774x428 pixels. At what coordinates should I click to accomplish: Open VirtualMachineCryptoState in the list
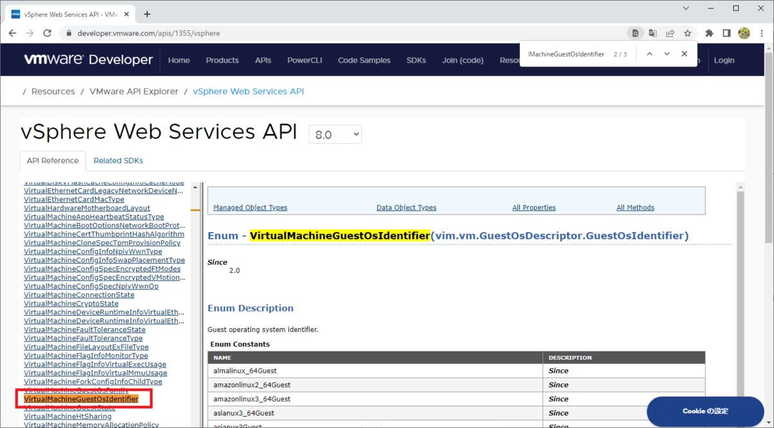[x=71, y=304]
